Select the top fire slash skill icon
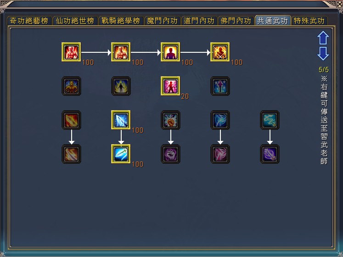This screenshot has width=343, height=257. [71, 120]
